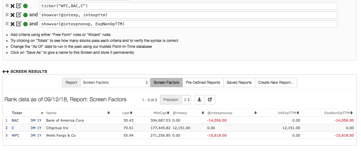
Task: Select the 70.51 last price value
Action: [x=128, y=128]
